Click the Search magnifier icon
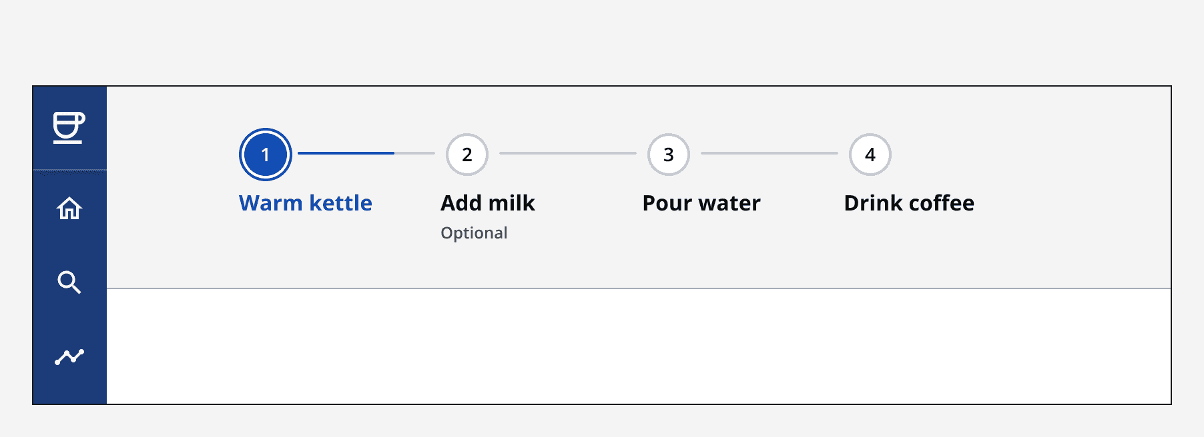Viewport: 1204px width, 437px height. click(69, 284)
